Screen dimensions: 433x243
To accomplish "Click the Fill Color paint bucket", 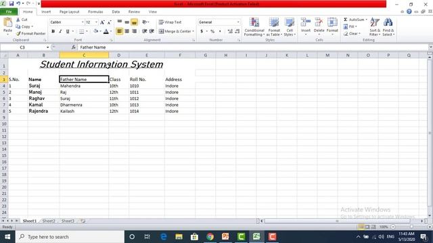I will coord(95,31).
